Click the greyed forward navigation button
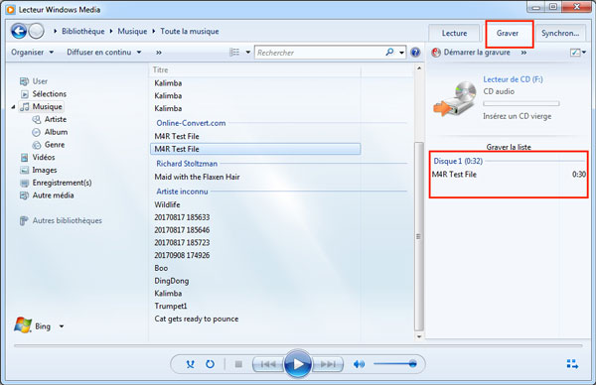This screenshot has width=596, height=385. click(x=37, y=31)
